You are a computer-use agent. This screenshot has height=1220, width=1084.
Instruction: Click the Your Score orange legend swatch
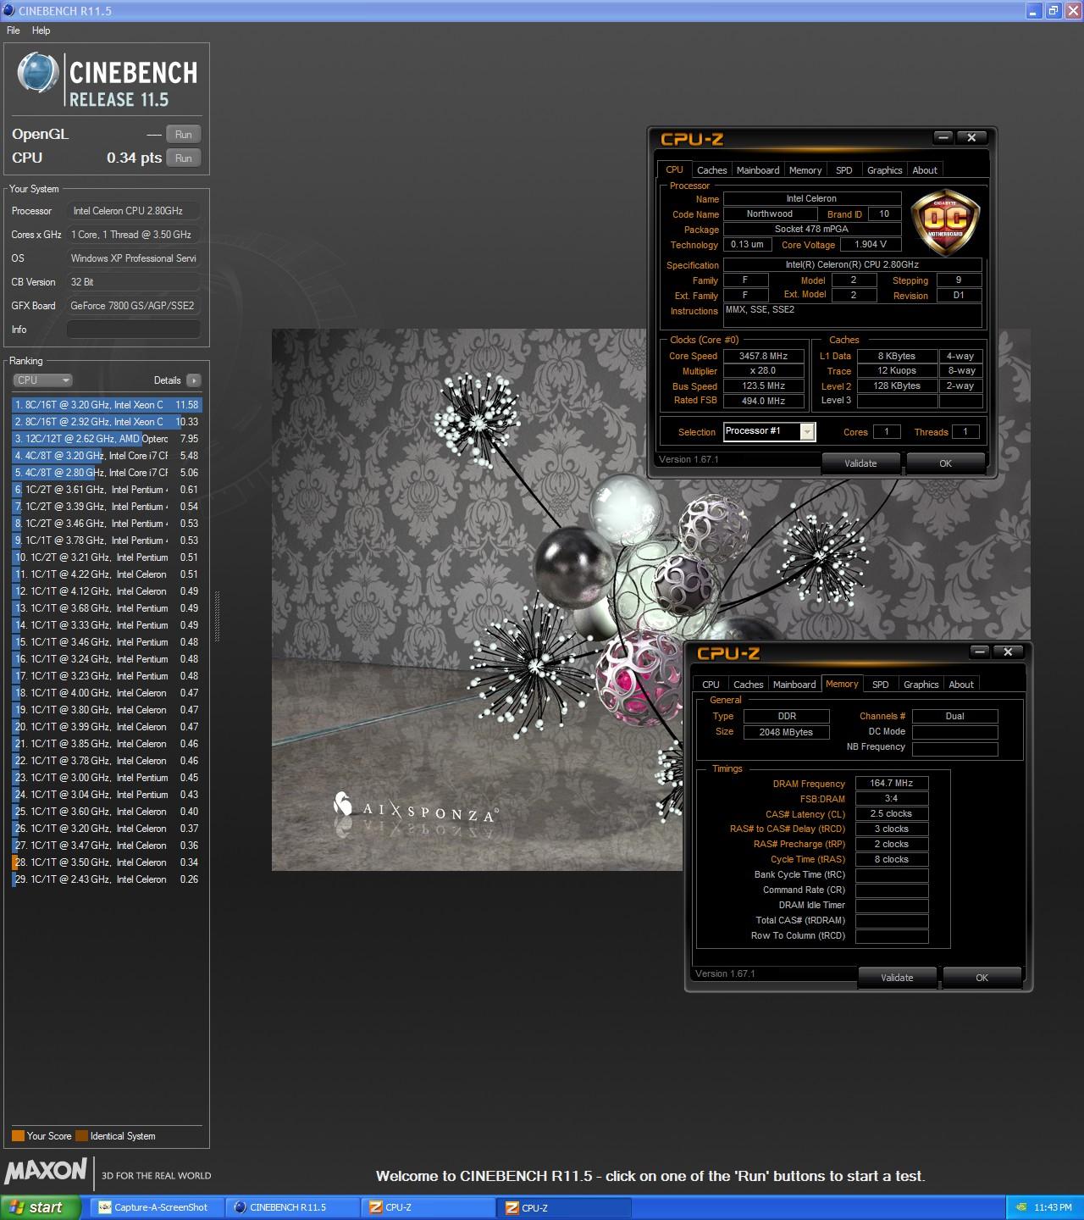(x=18, y=1136)
